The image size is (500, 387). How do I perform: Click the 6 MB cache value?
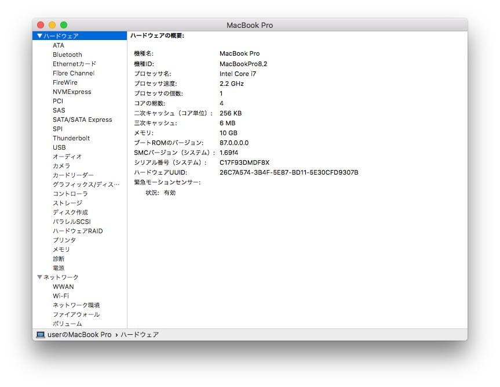[227, 123]
